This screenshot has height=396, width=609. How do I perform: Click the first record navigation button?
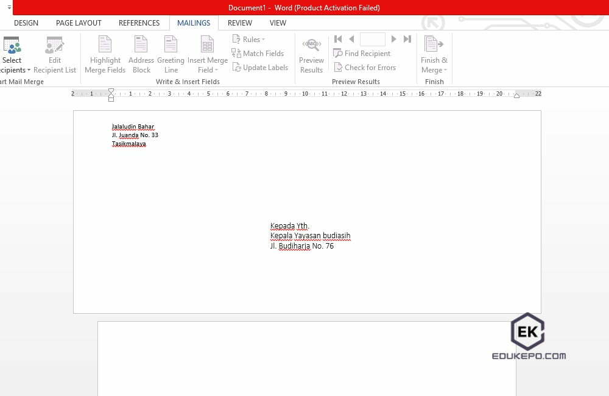(x=338, y=38)
